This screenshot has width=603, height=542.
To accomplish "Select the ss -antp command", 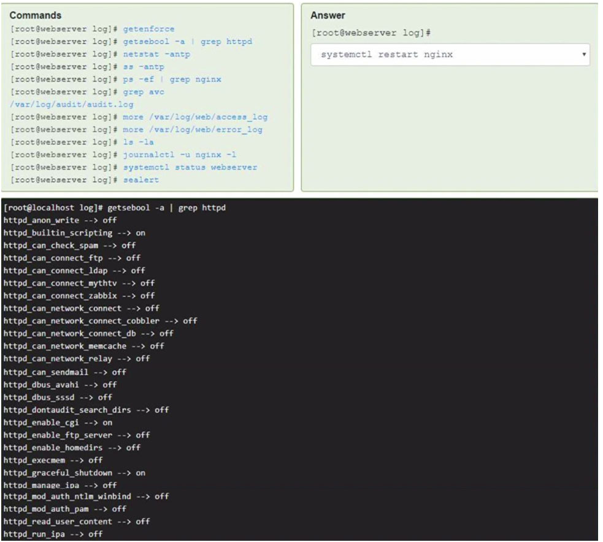I will tap(144, 67).
